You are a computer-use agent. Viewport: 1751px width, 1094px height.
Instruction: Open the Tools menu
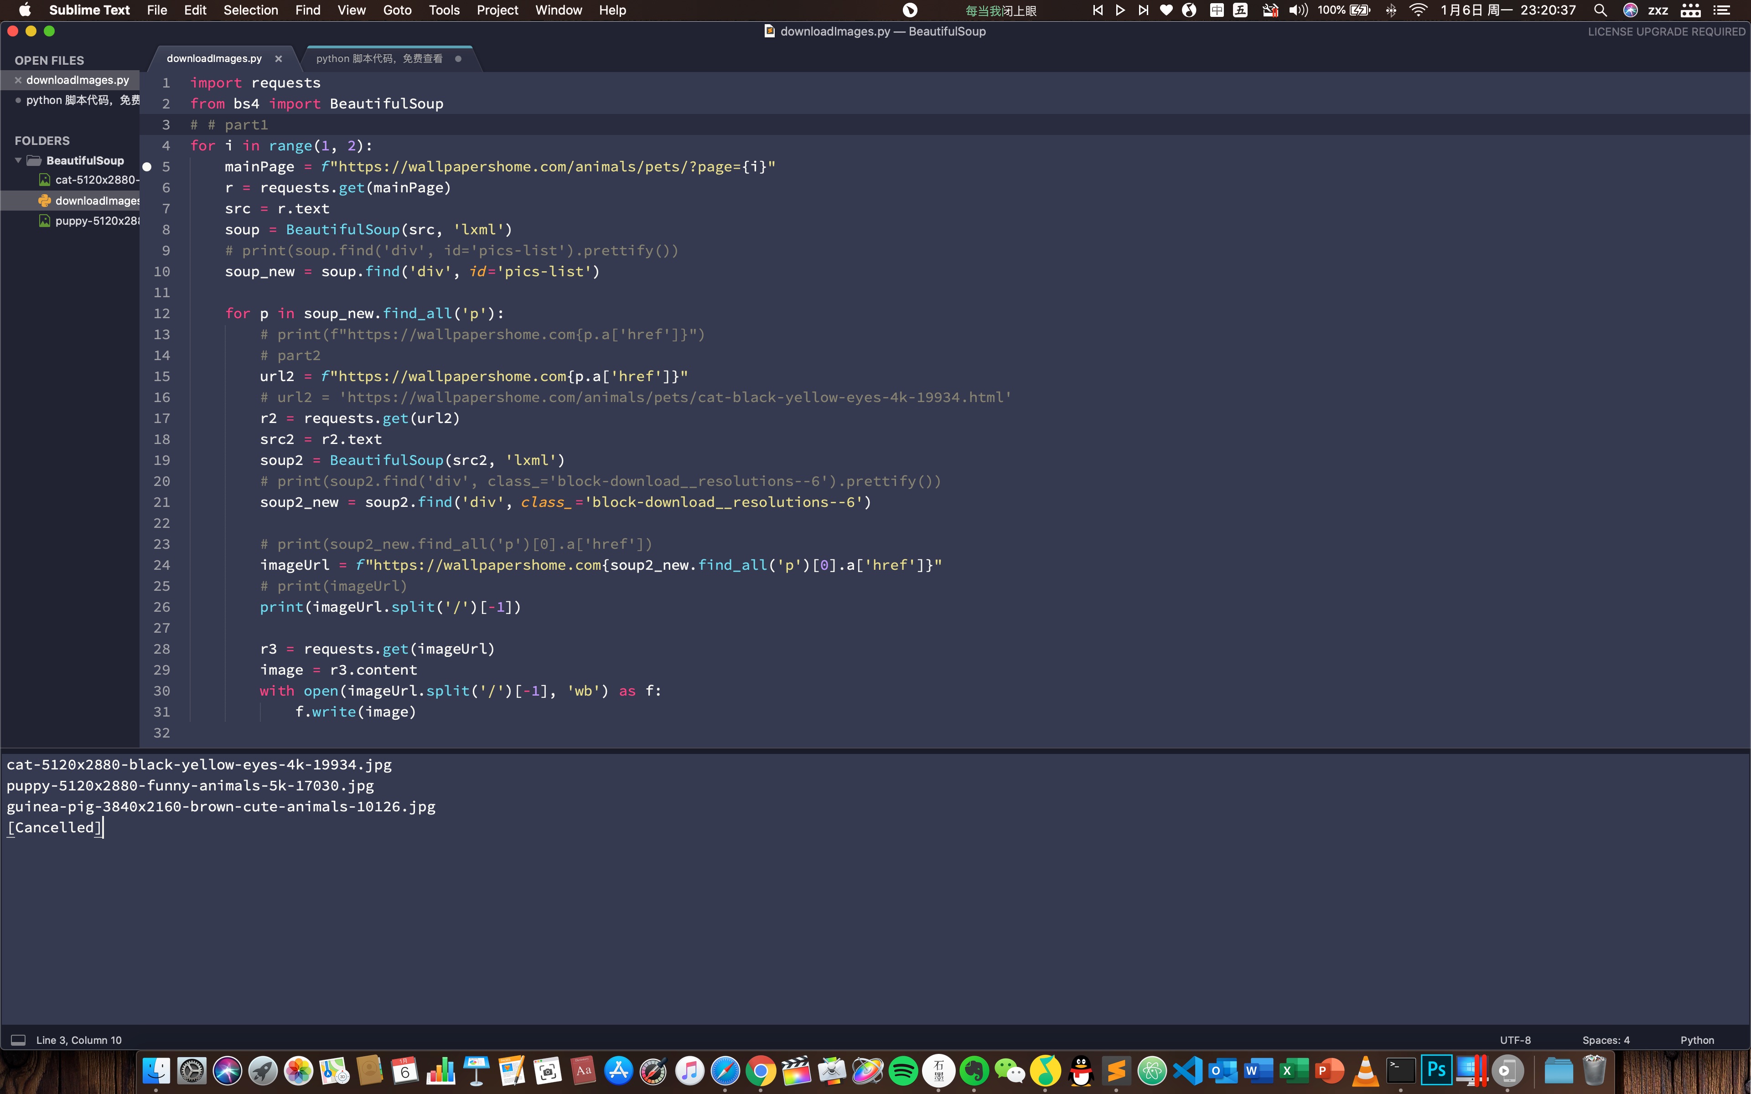444,10
